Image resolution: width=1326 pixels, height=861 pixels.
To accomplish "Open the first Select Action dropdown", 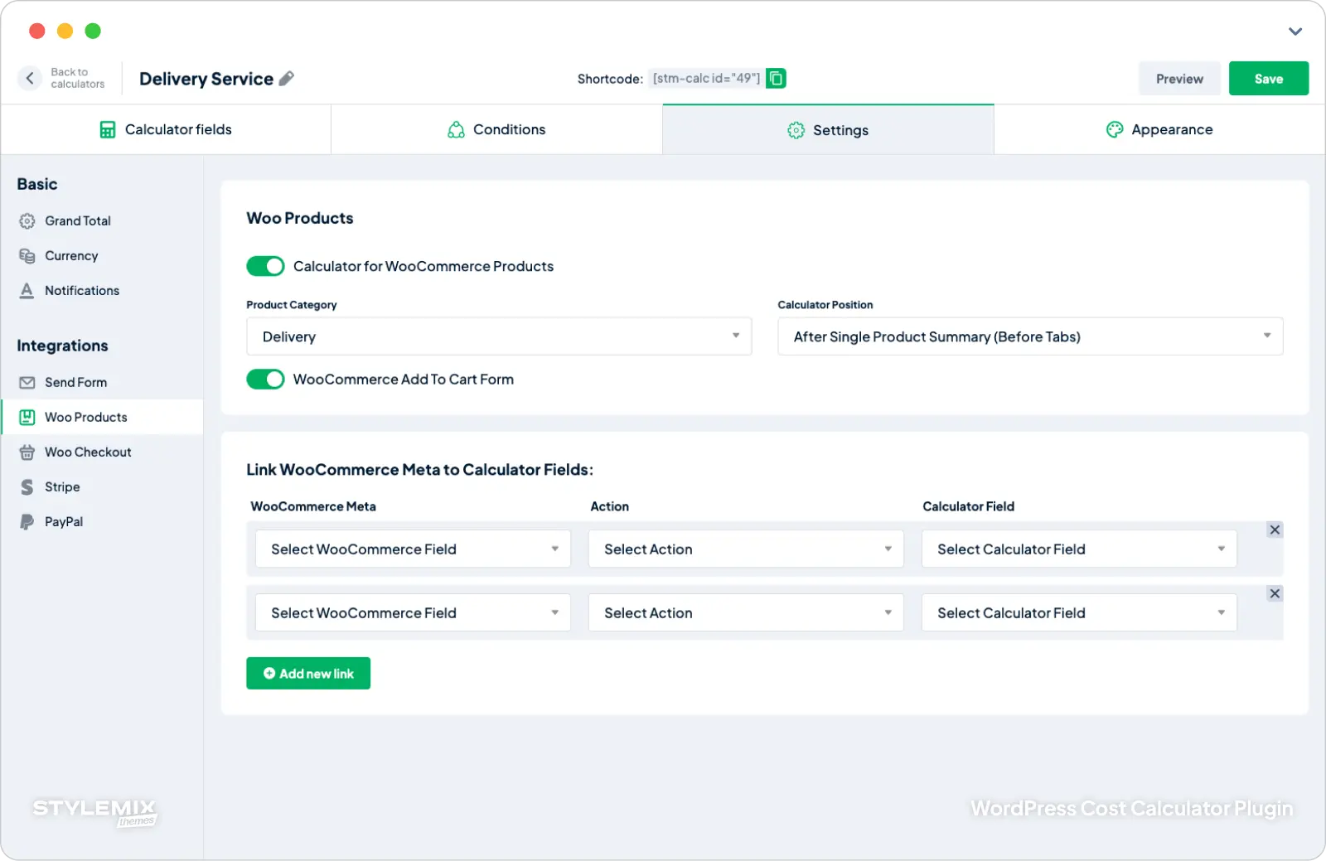I will click(x=744, y=549).
